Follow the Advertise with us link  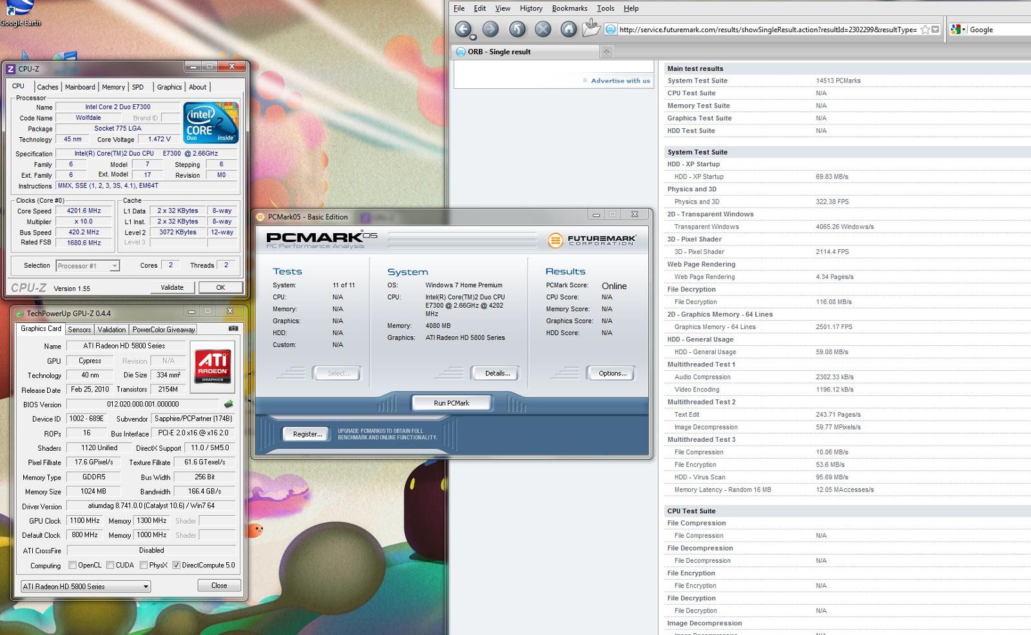point(620,81)
